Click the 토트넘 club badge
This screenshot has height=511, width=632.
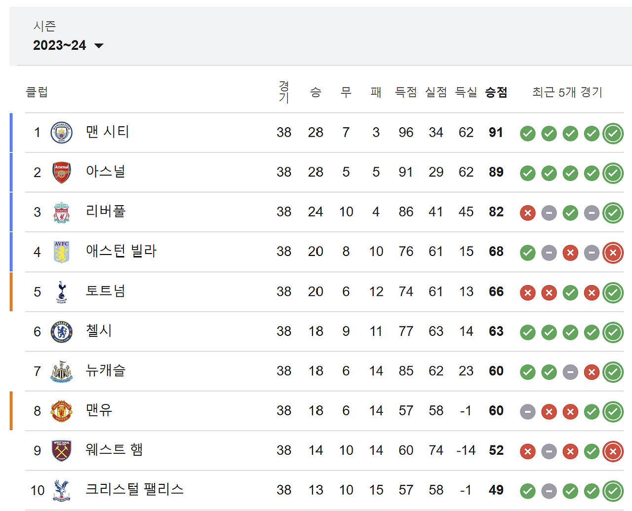pyautogui.click(x=61, y=292)
